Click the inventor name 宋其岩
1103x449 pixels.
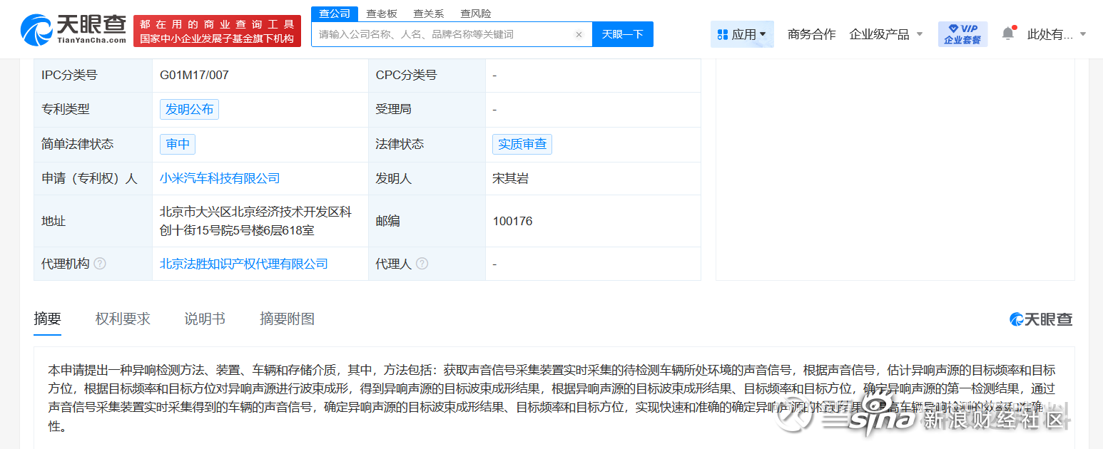(511, 178)
